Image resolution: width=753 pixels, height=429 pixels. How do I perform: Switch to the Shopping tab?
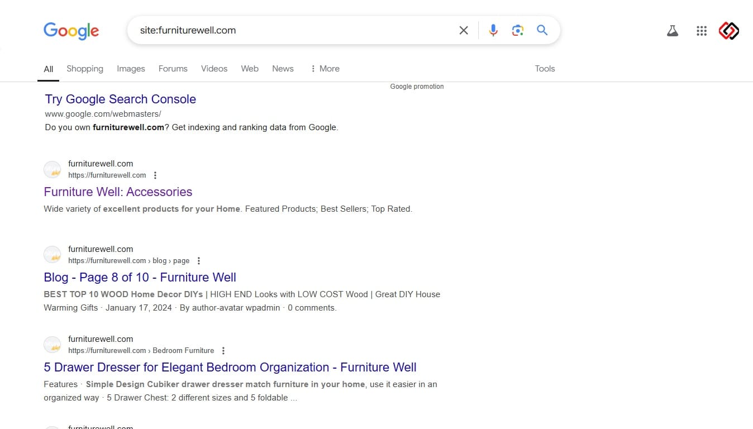[x=85, y=69]
